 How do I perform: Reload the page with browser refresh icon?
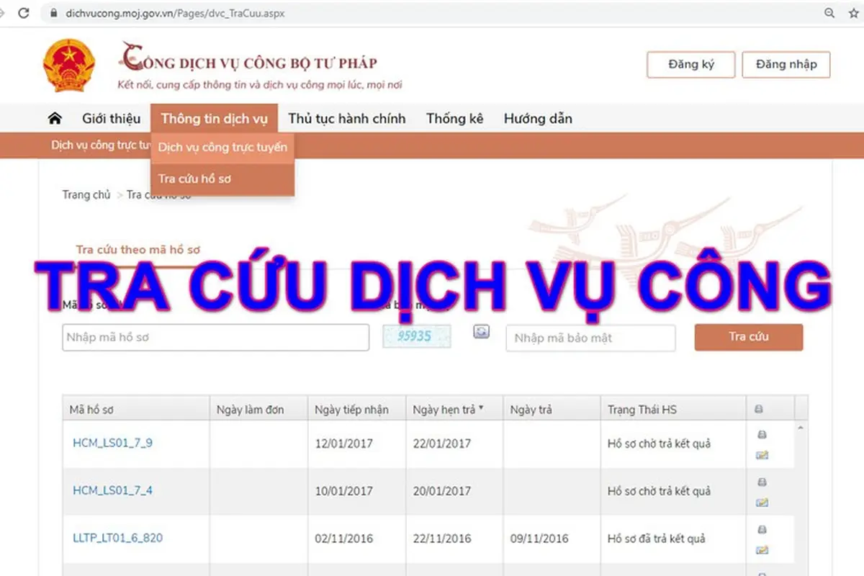coord(24,13)
